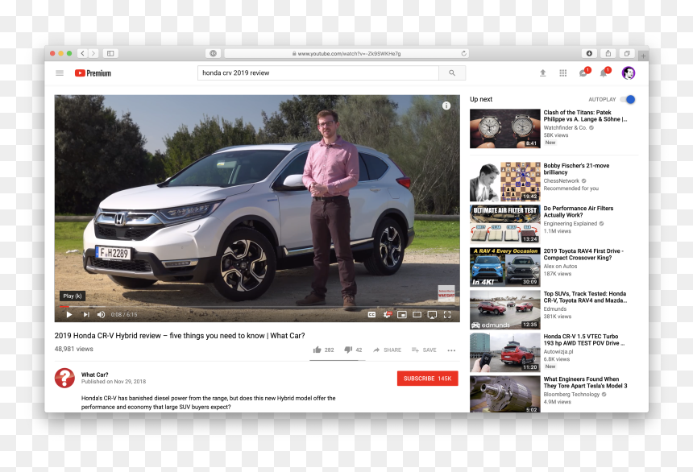Toggle the Autoplay switch
This screenshot has width=693, height=472.
(x=628, y=99)
